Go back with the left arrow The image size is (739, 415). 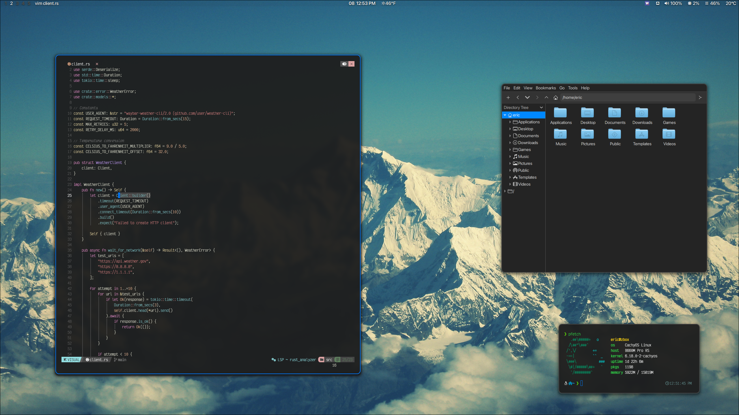click(x=518, y=97)
